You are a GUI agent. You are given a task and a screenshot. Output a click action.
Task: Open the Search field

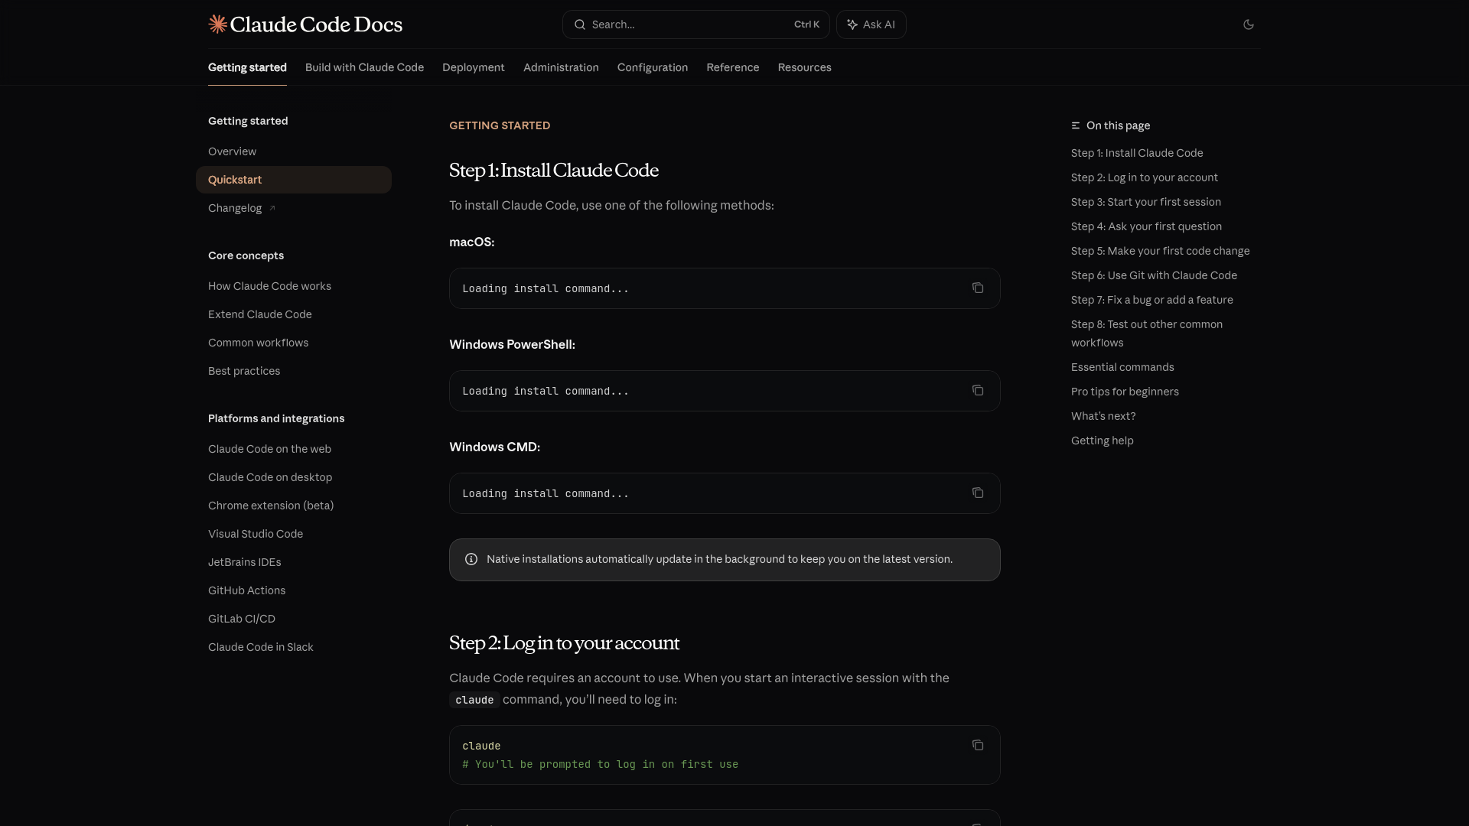point(695,24)
